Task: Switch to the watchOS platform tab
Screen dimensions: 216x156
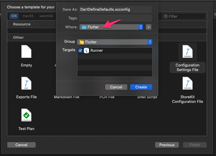Action: tap(46, 16)
